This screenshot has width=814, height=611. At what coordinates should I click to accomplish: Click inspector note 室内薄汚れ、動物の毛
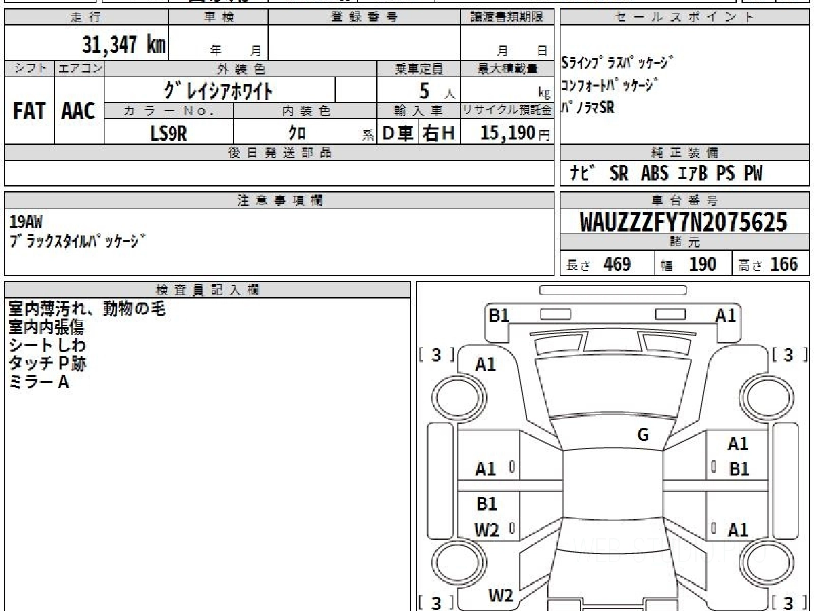(87, 309)
